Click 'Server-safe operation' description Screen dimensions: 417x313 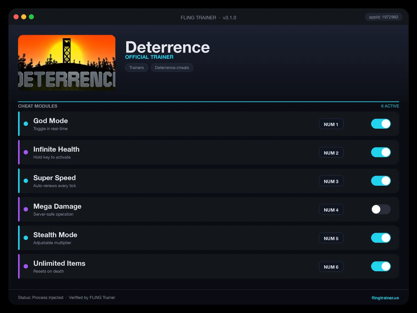[53, 214]
